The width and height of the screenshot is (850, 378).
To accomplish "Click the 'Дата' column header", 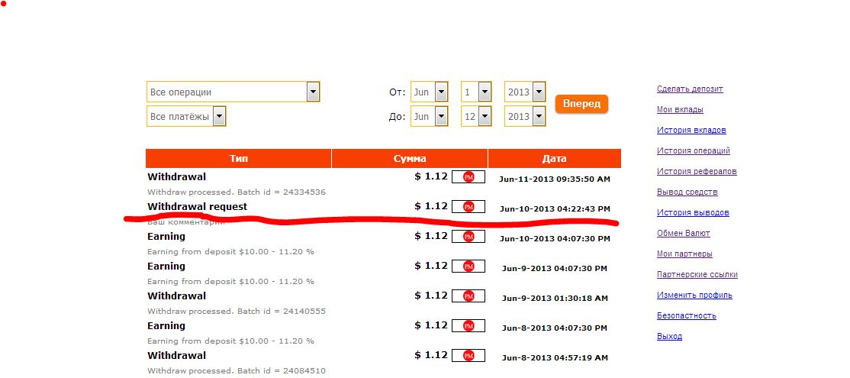I will click(x=554, y=159).
